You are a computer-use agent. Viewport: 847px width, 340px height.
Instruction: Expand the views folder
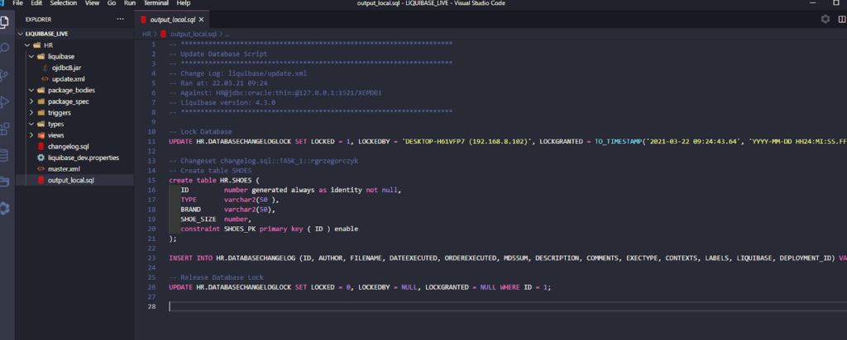(x=55, y=135)
